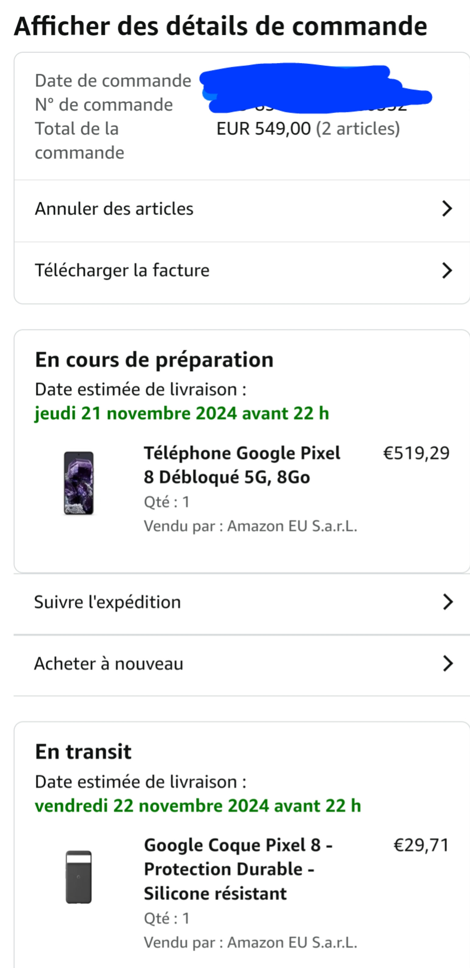Screen dimensions: 470x968
Task: Tap the jeudi 21 novembre delivery date
Action: [x=182, y=413]
